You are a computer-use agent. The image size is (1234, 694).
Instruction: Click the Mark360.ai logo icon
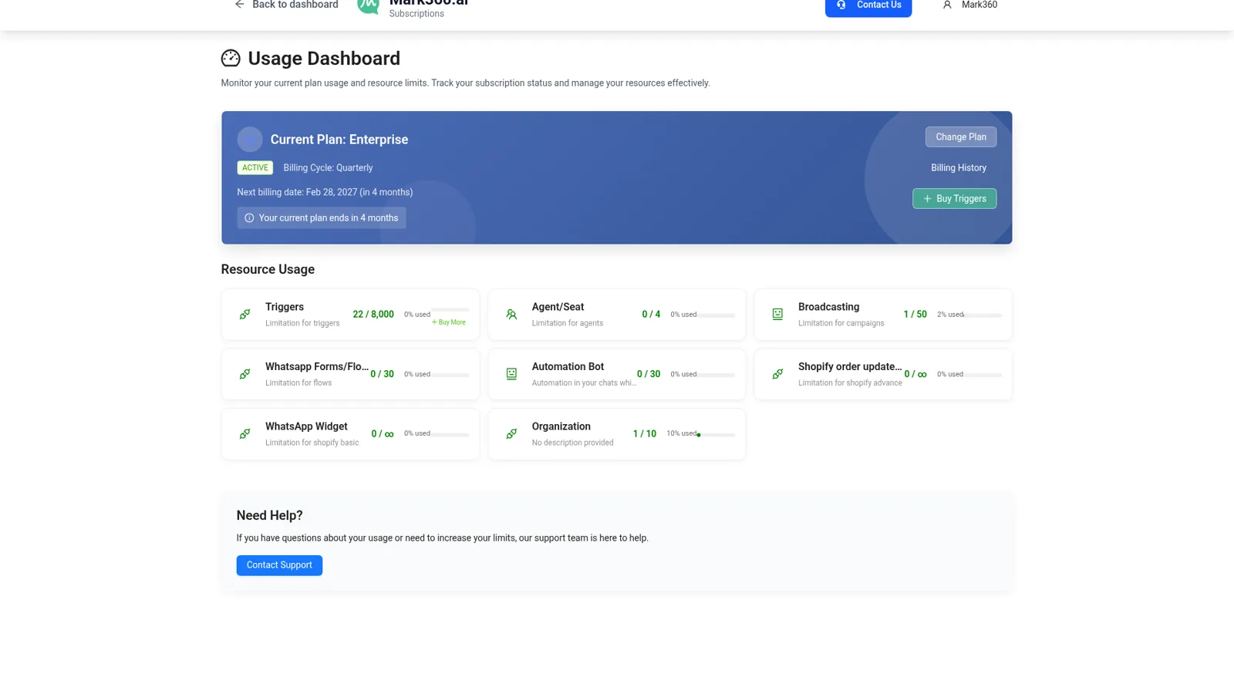coord(368,5)
